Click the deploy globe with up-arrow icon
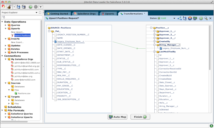Screen dimensions: 214x128 tap(190, 18)
